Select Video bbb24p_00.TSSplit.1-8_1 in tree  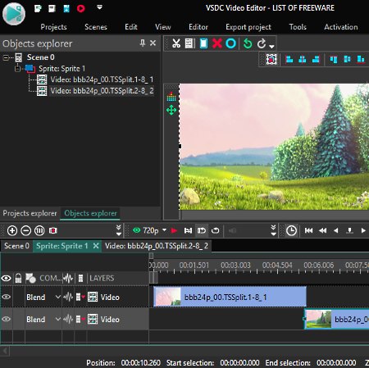pos(102,80)
